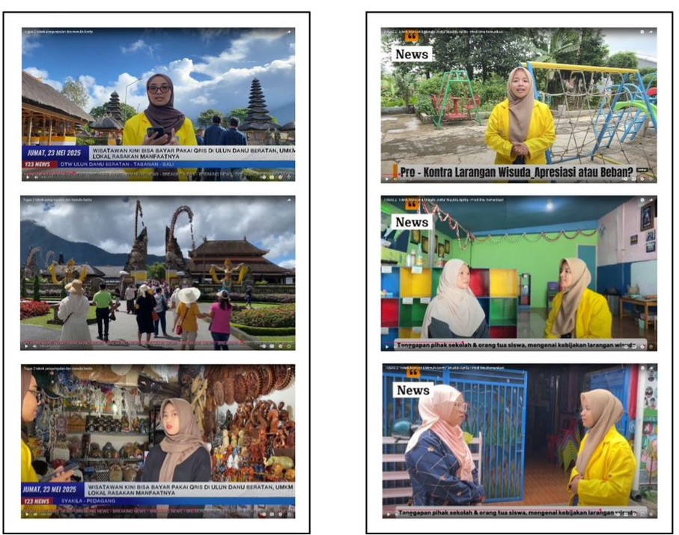Seek on classroom interview video progress bar
The height and width of the screenshot is (535, 679).
pyautogui.click(x=517, y=342)
